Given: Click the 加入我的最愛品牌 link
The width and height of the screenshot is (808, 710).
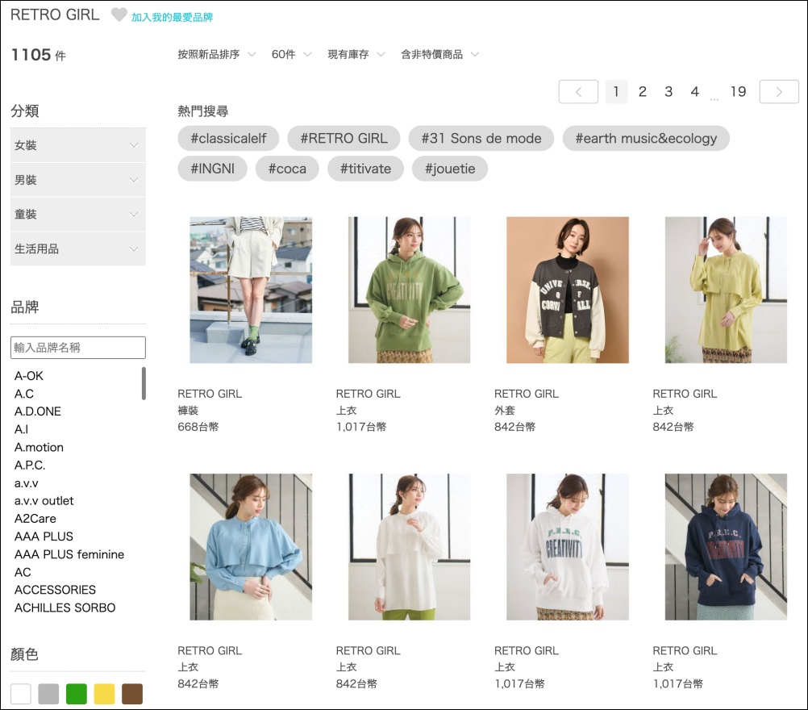Looking at the screenshot, I should coord(172,18).
